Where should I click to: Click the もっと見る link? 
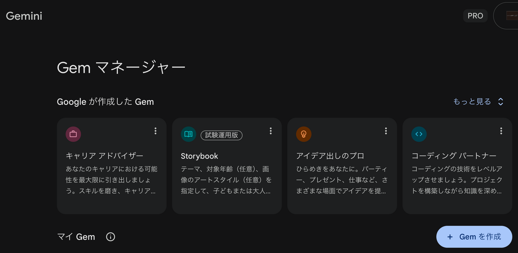tap(472, 102)
